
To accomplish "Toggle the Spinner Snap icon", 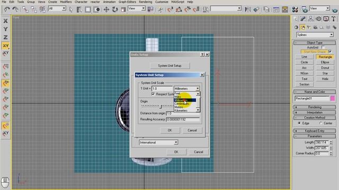I will (x=197, y=9).
